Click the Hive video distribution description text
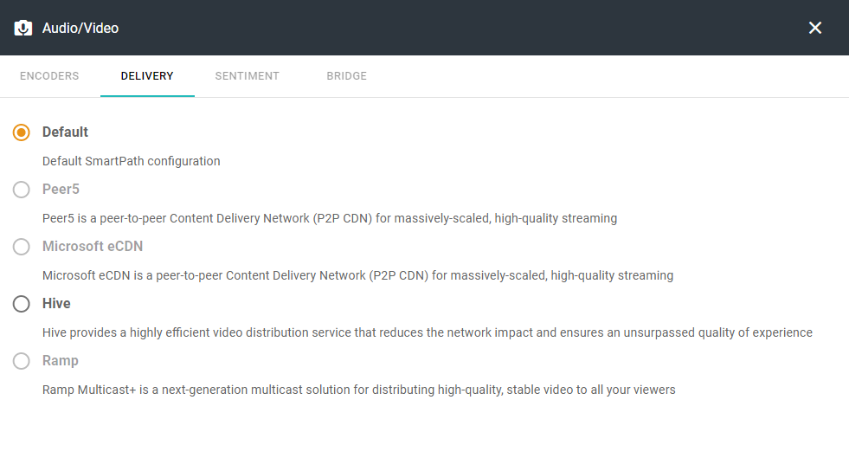The image size is (849, 458). pyautogui.click(x=428, y=332)
